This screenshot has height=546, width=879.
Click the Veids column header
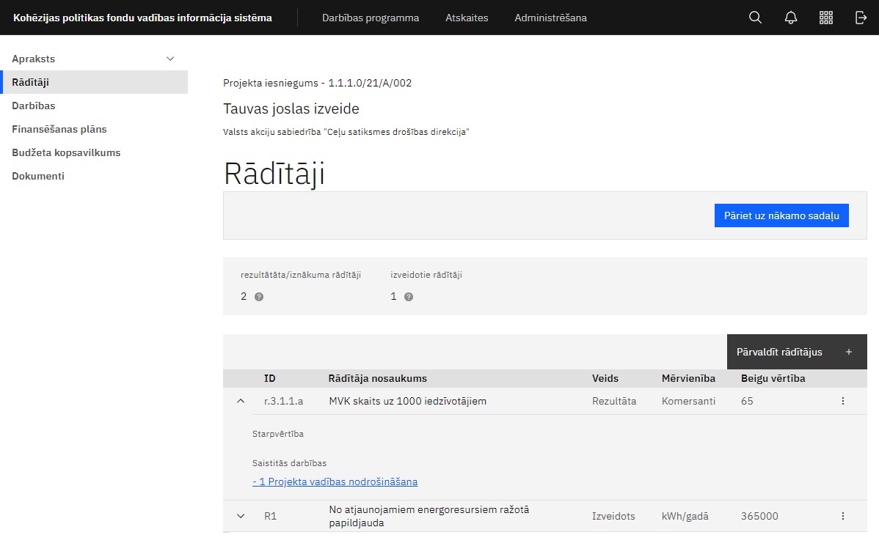(605, 379)
